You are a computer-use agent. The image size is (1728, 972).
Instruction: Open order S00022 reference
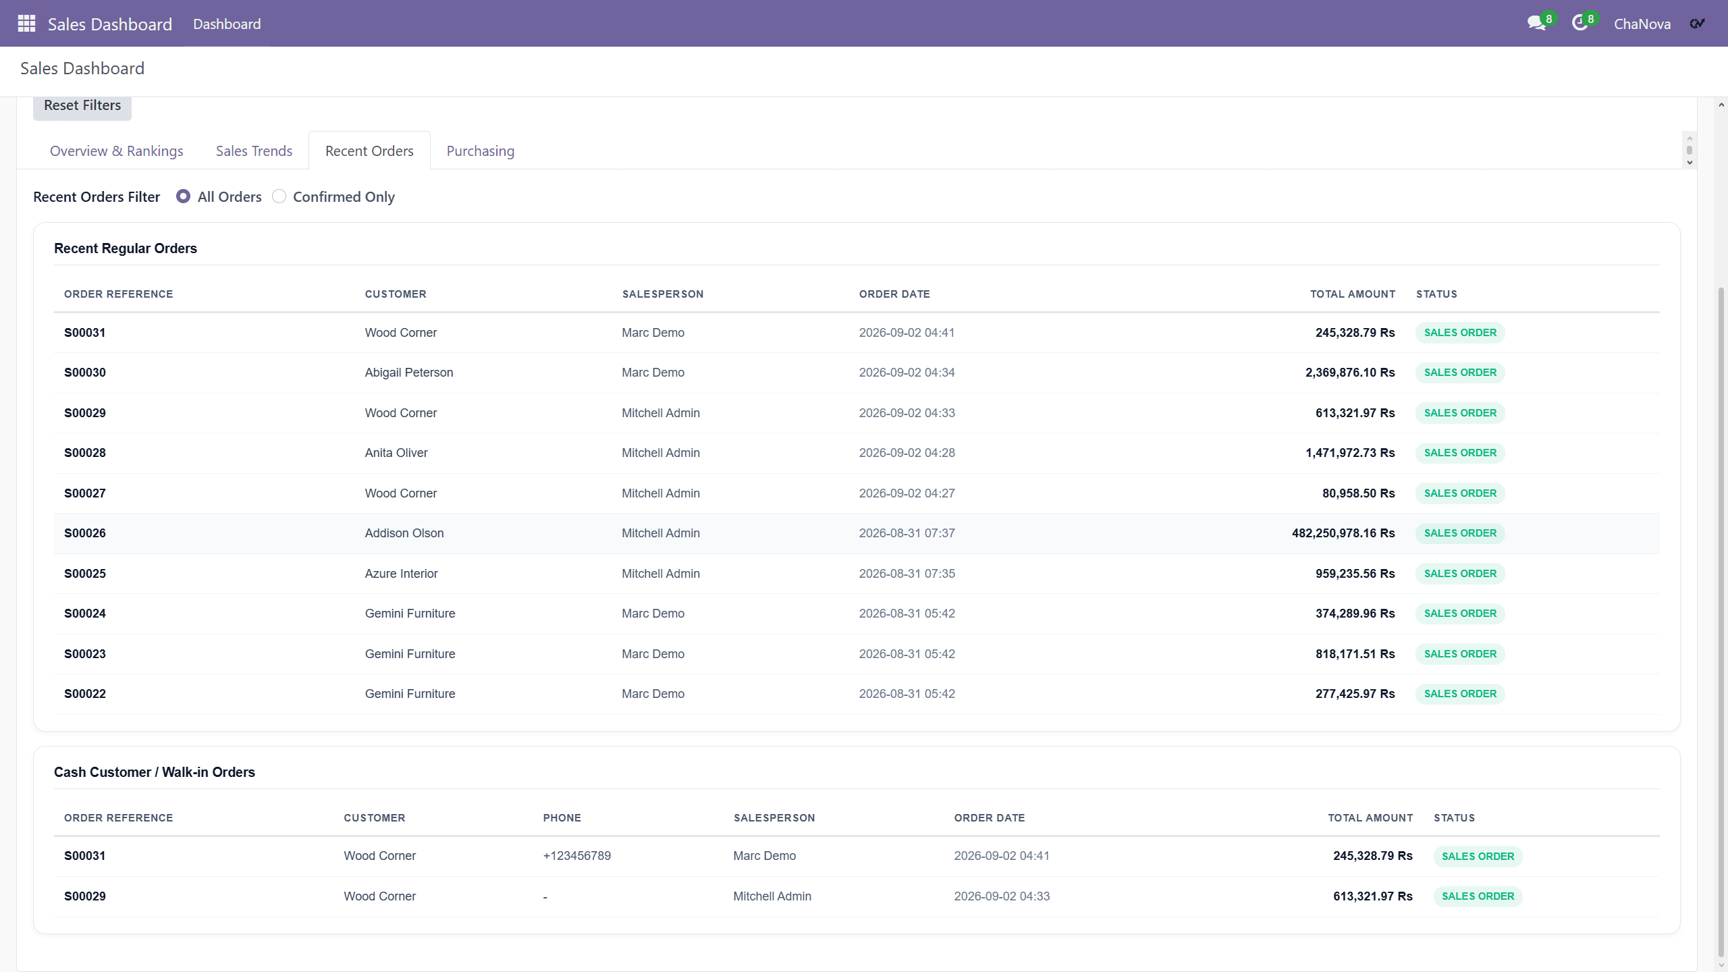coord(84,694)
